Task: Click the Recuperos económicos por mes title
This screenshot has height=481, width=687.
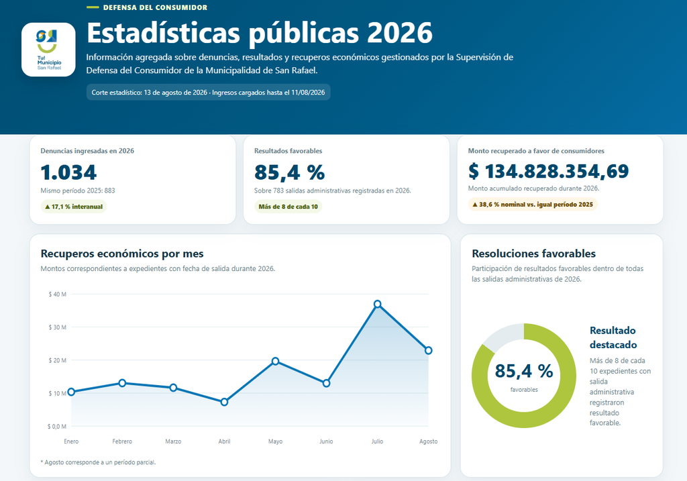Action: [x=122, y=254]
